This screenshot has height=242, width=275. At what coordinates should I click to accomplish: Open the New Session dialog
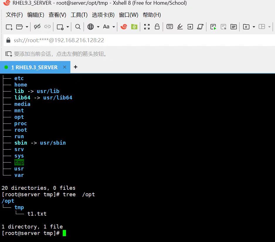tap(8, 27)
